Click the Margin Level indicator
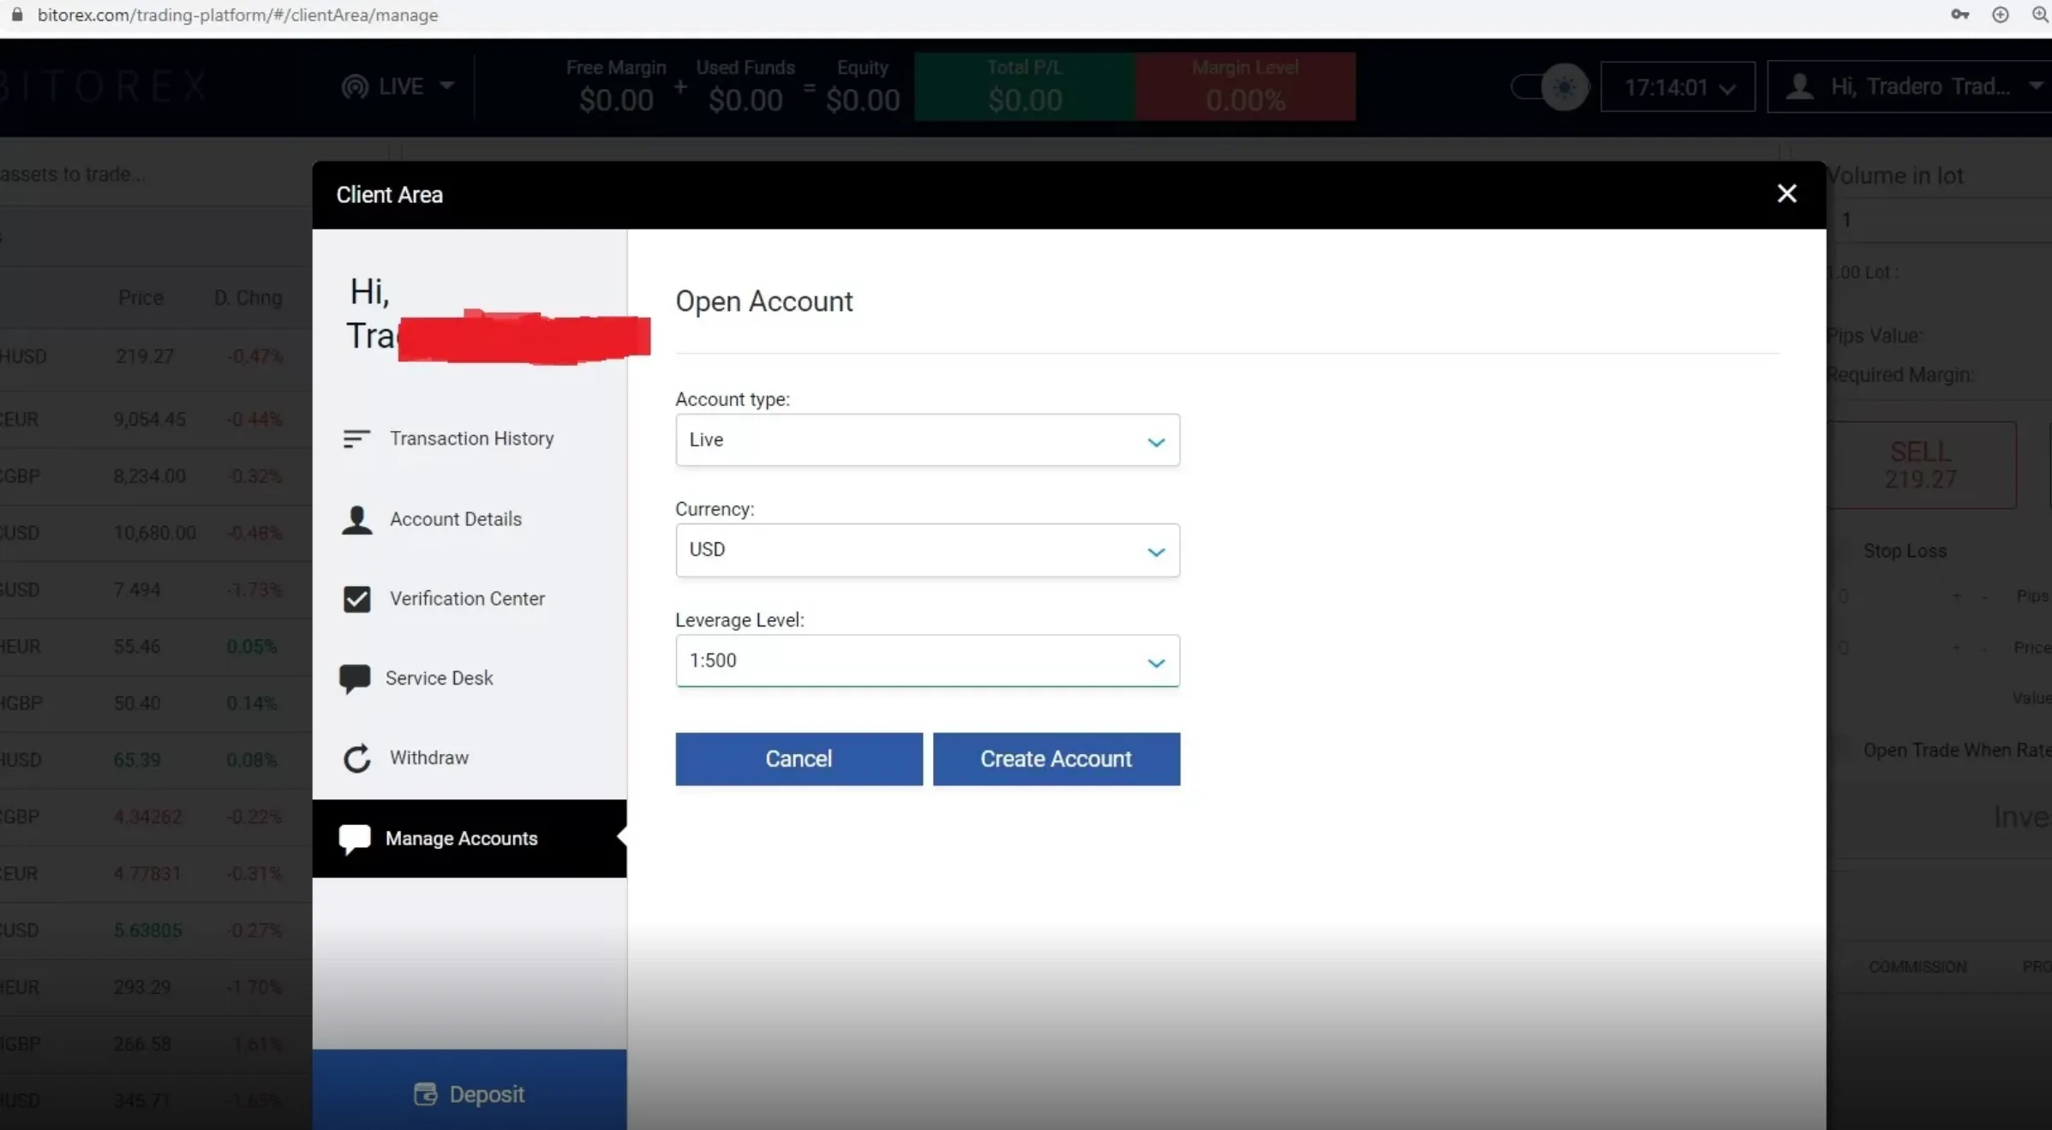2052x1130 pixels. [x=1246, y=87]
